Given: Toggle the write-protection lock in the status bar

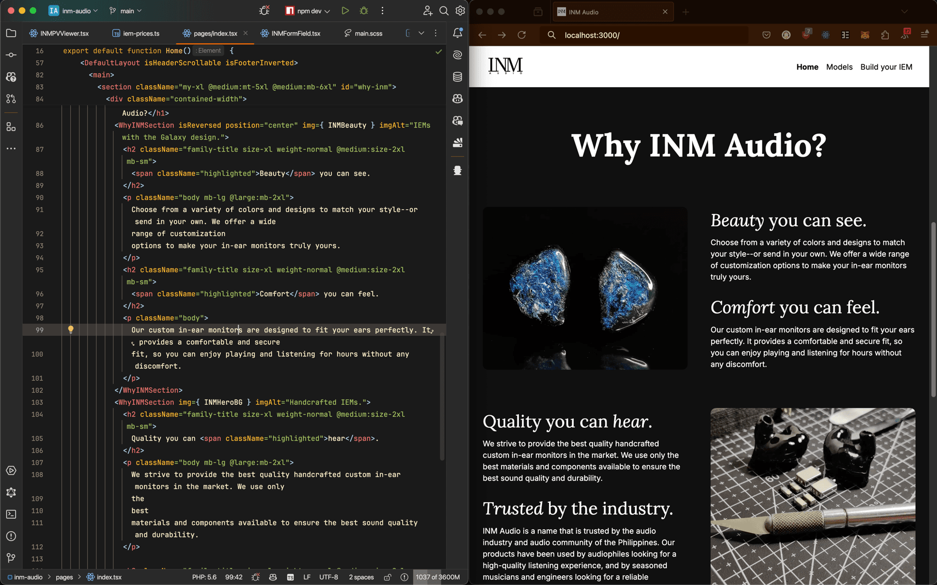Looking at the screenshot, I should (387, 577).
